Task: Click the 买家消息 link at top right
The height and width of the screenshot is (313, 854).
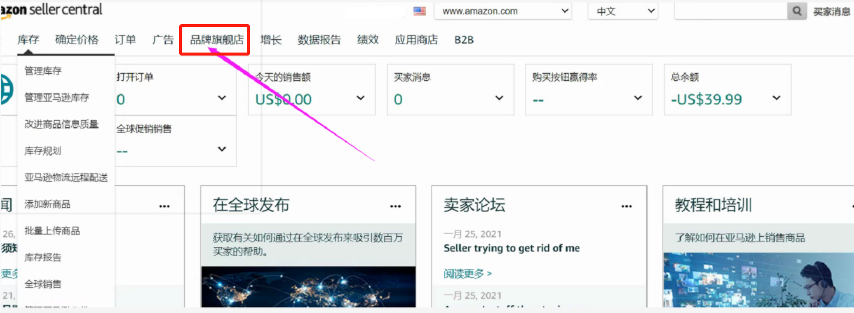Action: [x=832, y=11]
